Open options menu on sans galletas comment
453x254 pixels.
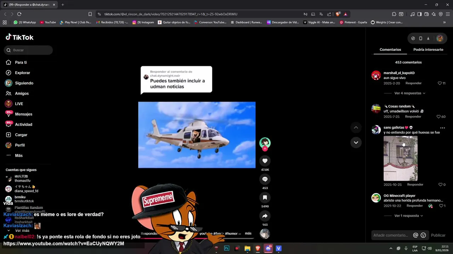point(442,128)
